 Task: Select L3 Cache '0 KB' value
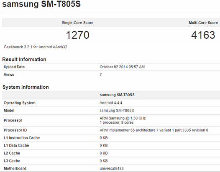[x=104, y=161]
